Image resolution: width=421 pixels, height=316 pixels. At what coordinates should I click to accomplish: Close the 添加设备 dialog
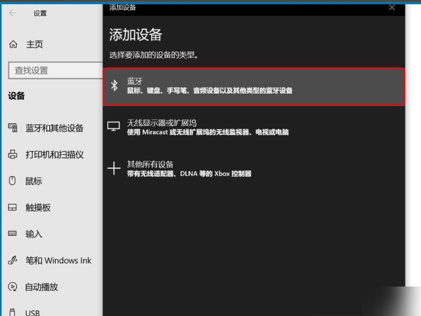[x=392, y=8]
